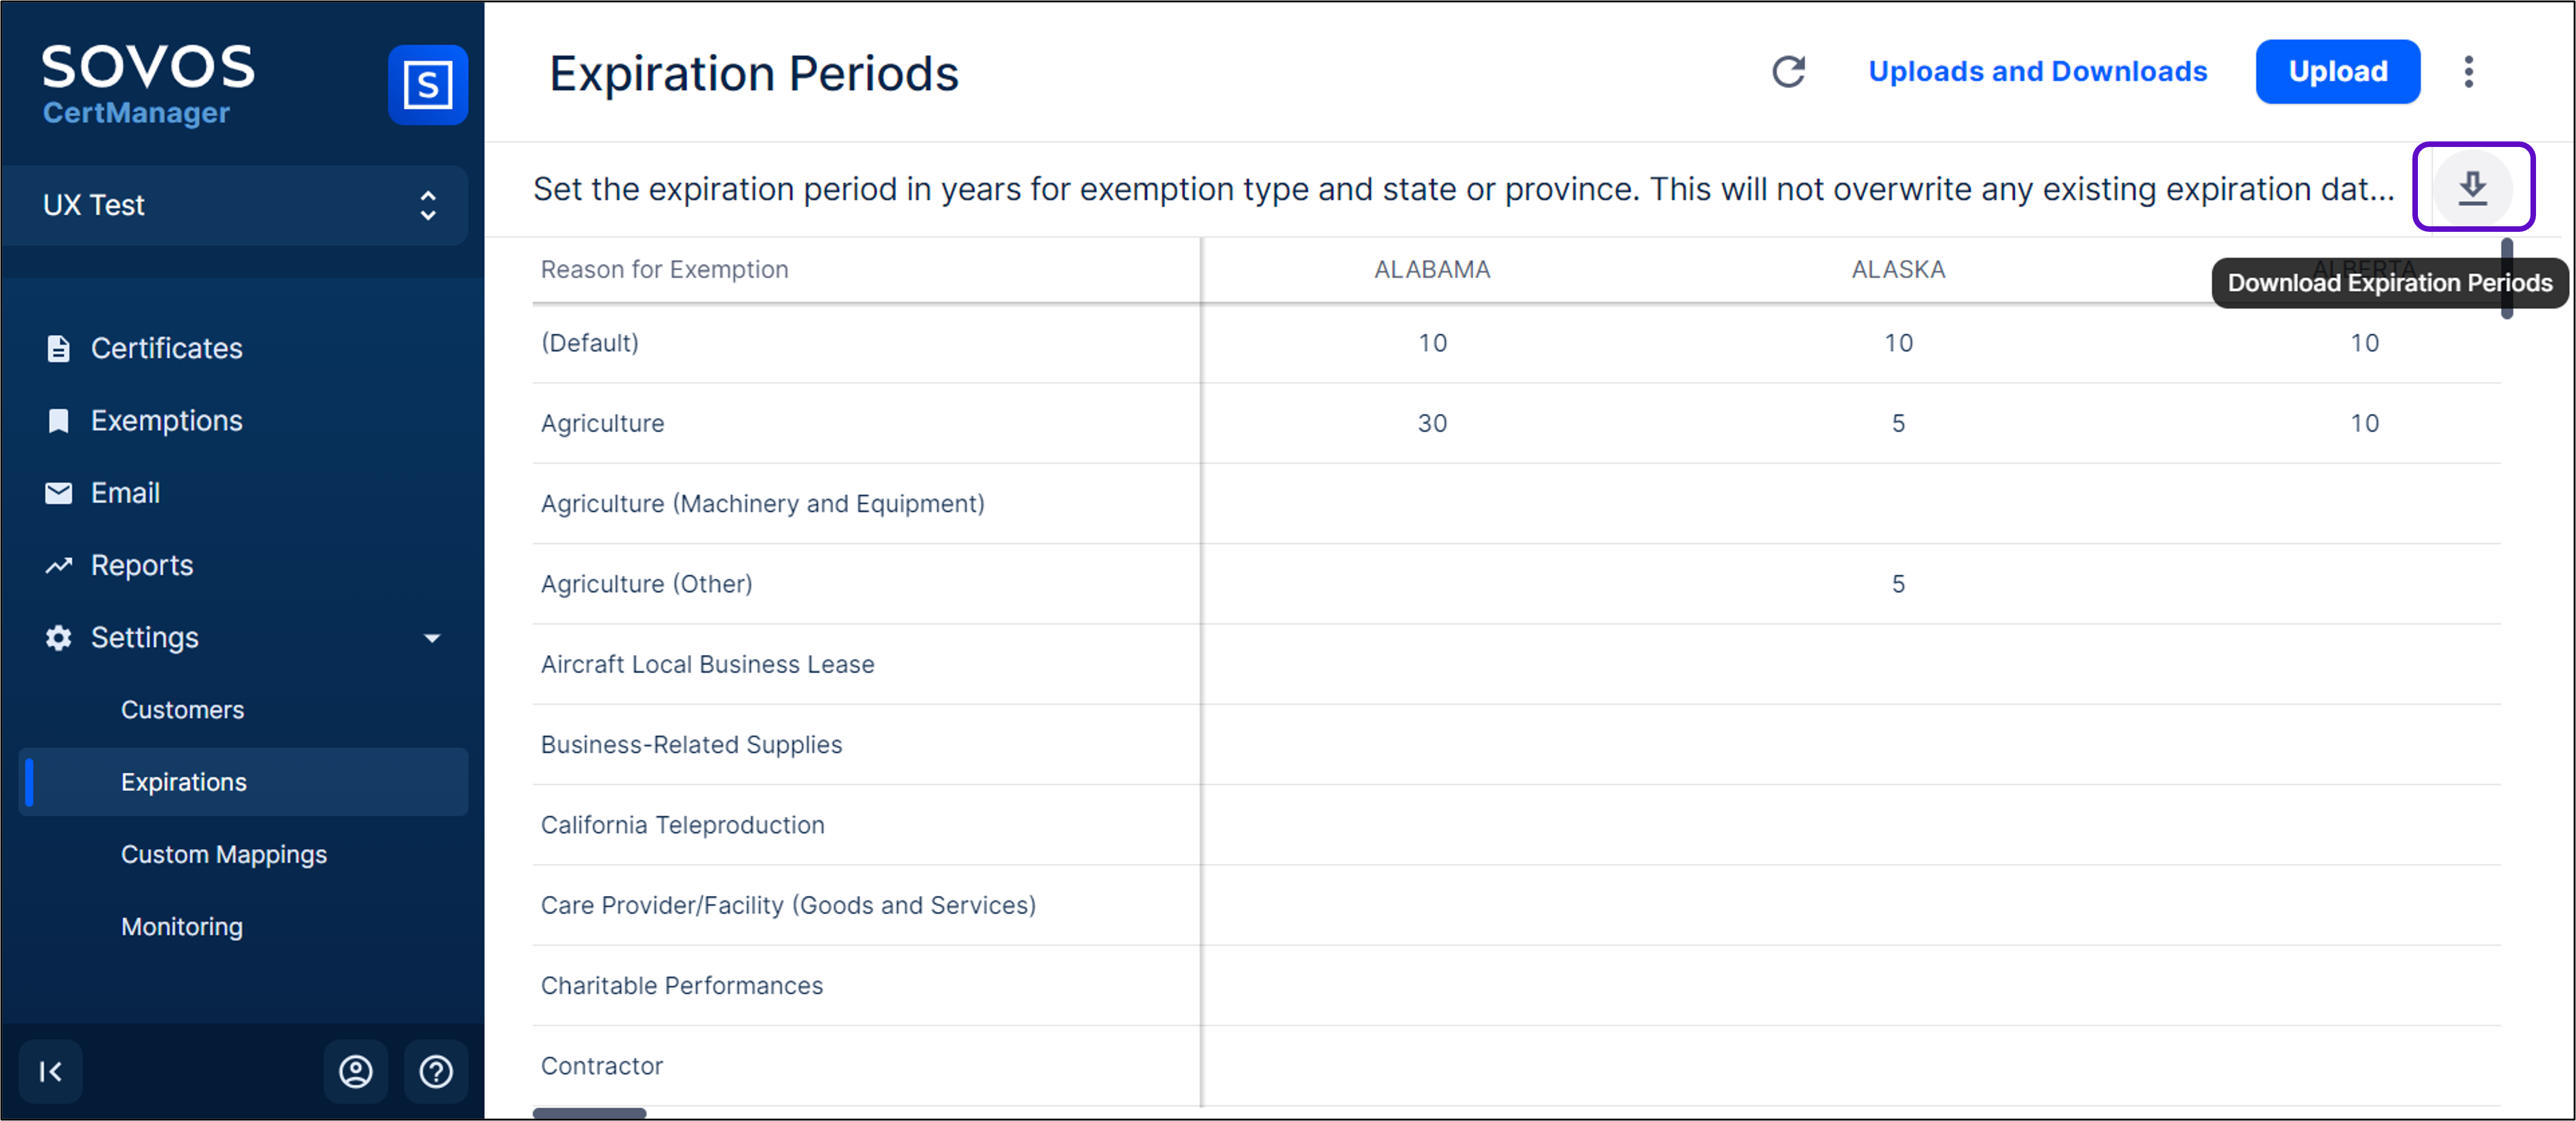Open the Monitoring settings page
The width and height of the screenshot is (2576, 1121).
click(x=182, y=927)
